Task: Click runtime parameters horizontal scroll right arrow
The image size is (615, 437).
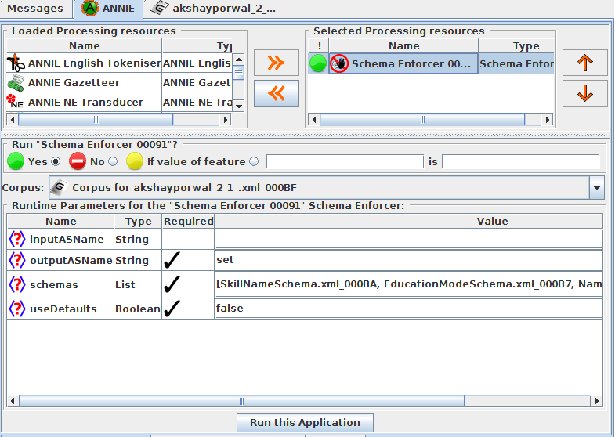Action: tap(596, 401)
